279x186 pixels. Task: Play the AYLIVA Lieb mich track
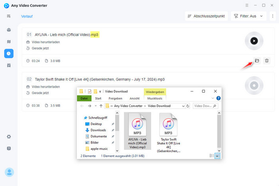click(x=254, y=41)
